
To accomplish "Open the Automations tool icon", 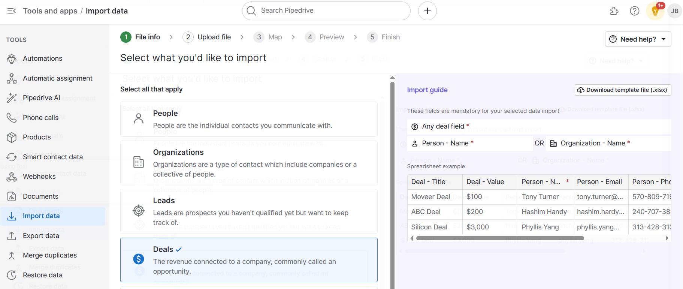I will pyautogui.click(x=12, y=58).
